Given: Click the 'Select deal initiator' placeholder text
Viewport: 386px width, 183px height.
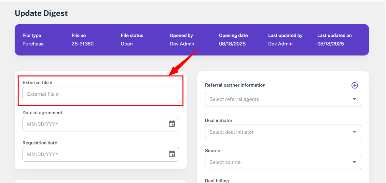Looking at the screenshot, I should (x=231, y=132).
